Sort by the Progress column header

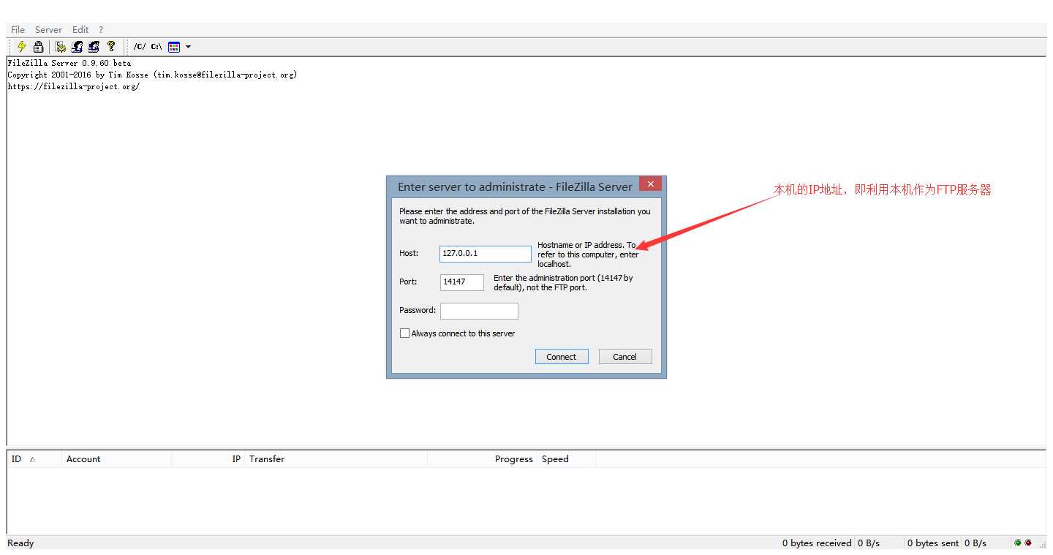(482, 459)
